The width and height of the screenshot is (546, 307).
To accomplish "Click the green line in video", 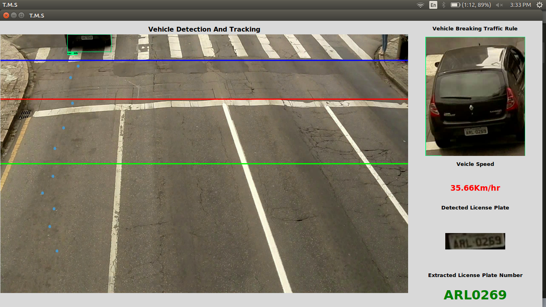I will 204,164.
